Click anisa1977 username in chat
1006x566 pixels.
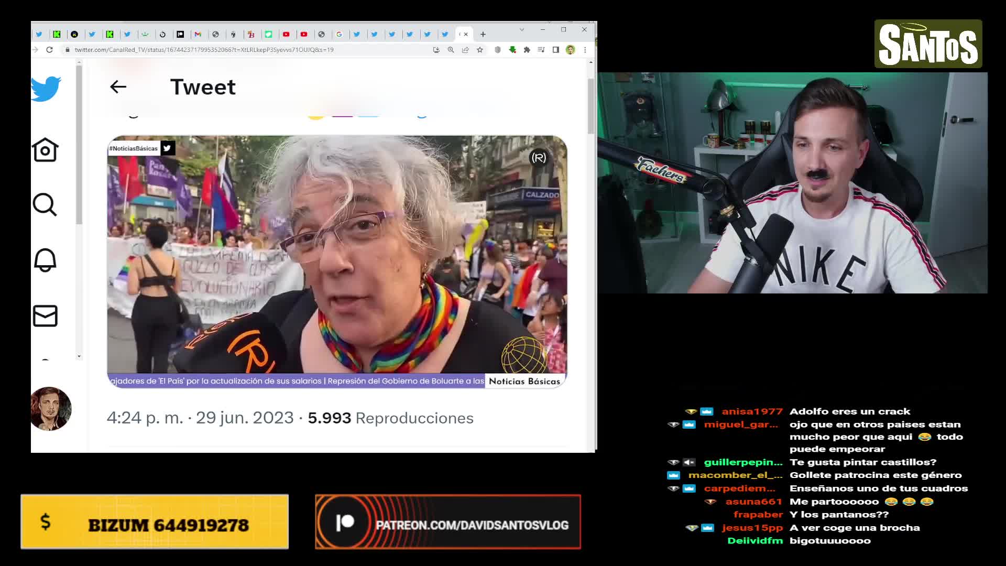point(752,411)
